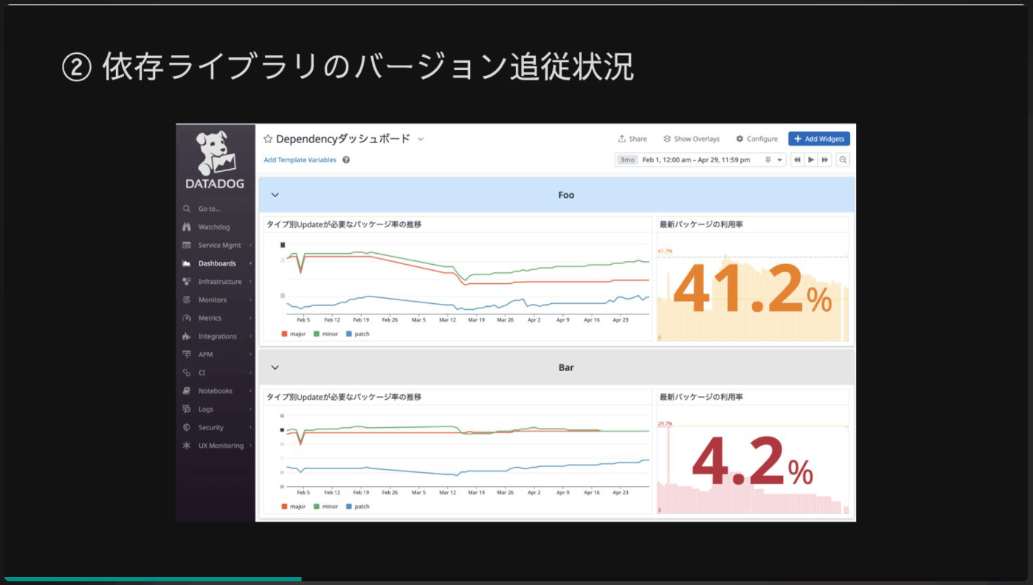Click Apr 23 on Bar chart axis
This screenshot has width=1033, height=585.
pyautogui.click(x=621, y=492)
